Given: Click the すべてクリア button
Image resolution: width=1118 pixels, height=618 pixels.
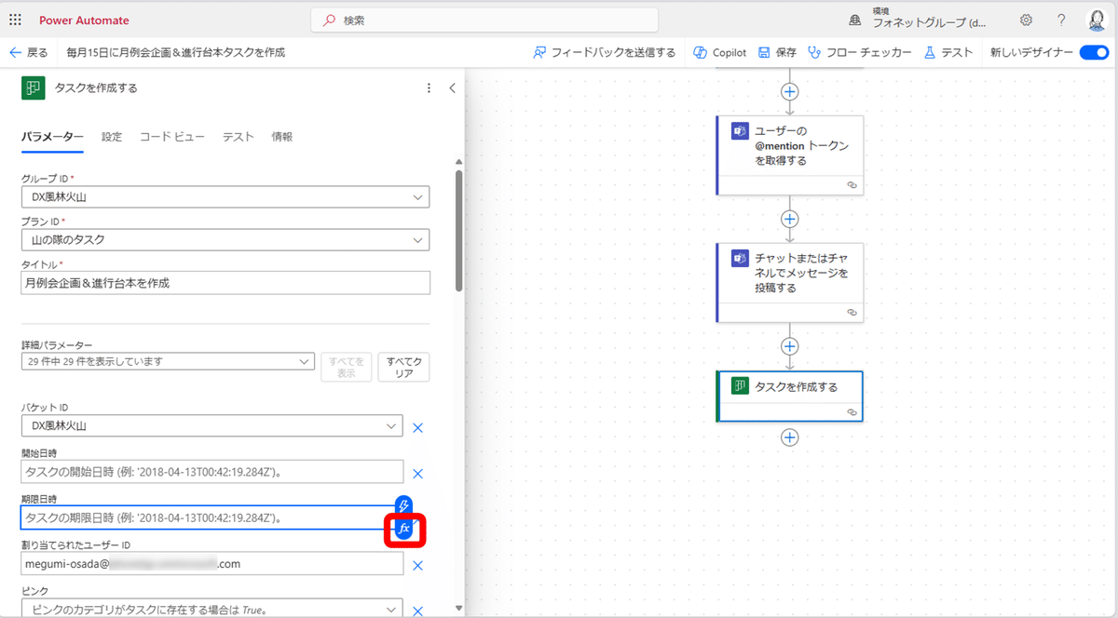Looking at the screenshot, I should 404,367.
